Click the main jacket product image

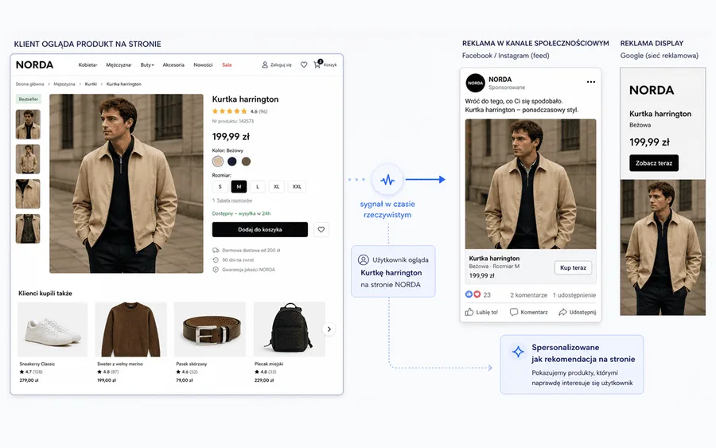click(126, 184)
